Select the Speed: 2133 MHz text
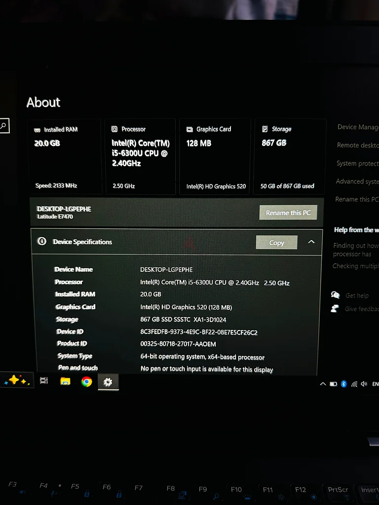 [x=56, y=185]
